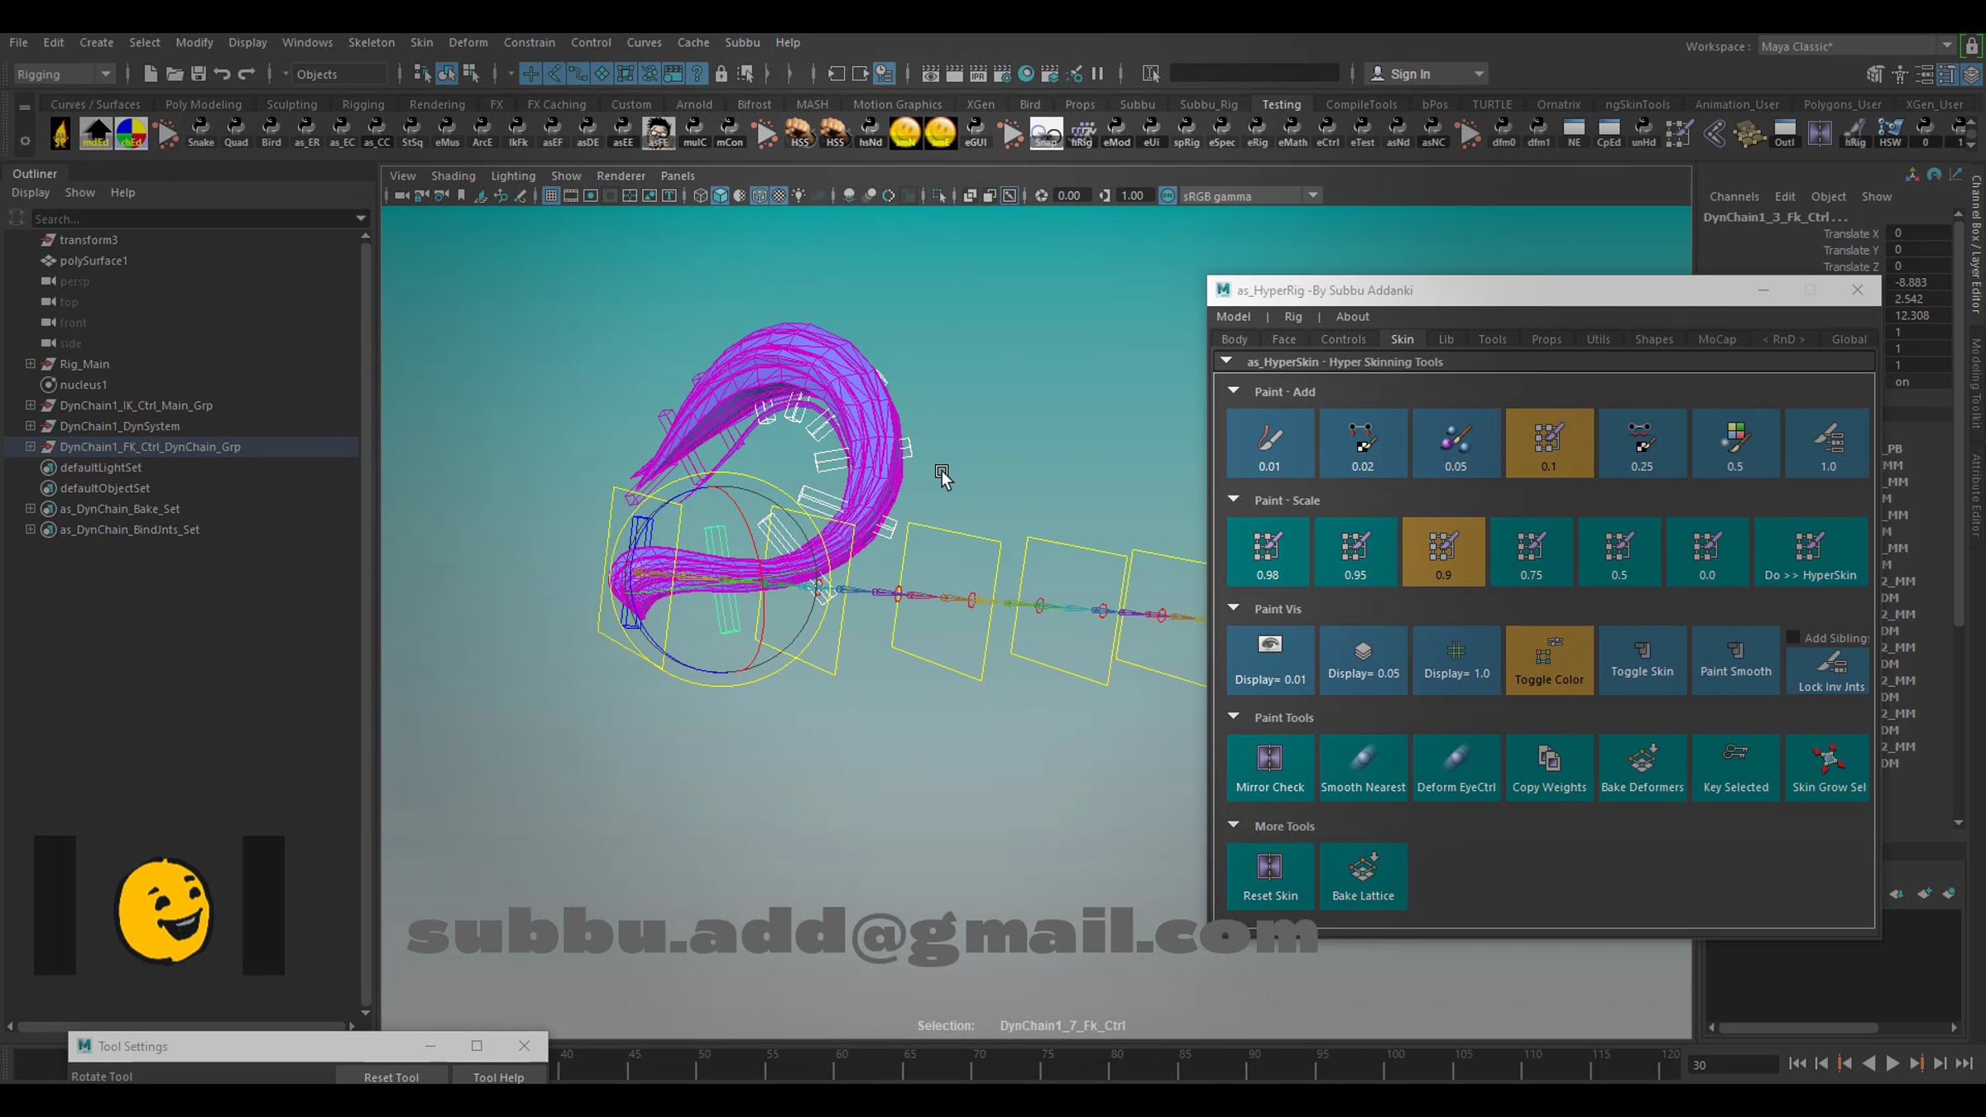This screenshot has height=1117, width=1986.
Task: Click Display= 0.01 paint vis icon
Action: click(1269, 660)
